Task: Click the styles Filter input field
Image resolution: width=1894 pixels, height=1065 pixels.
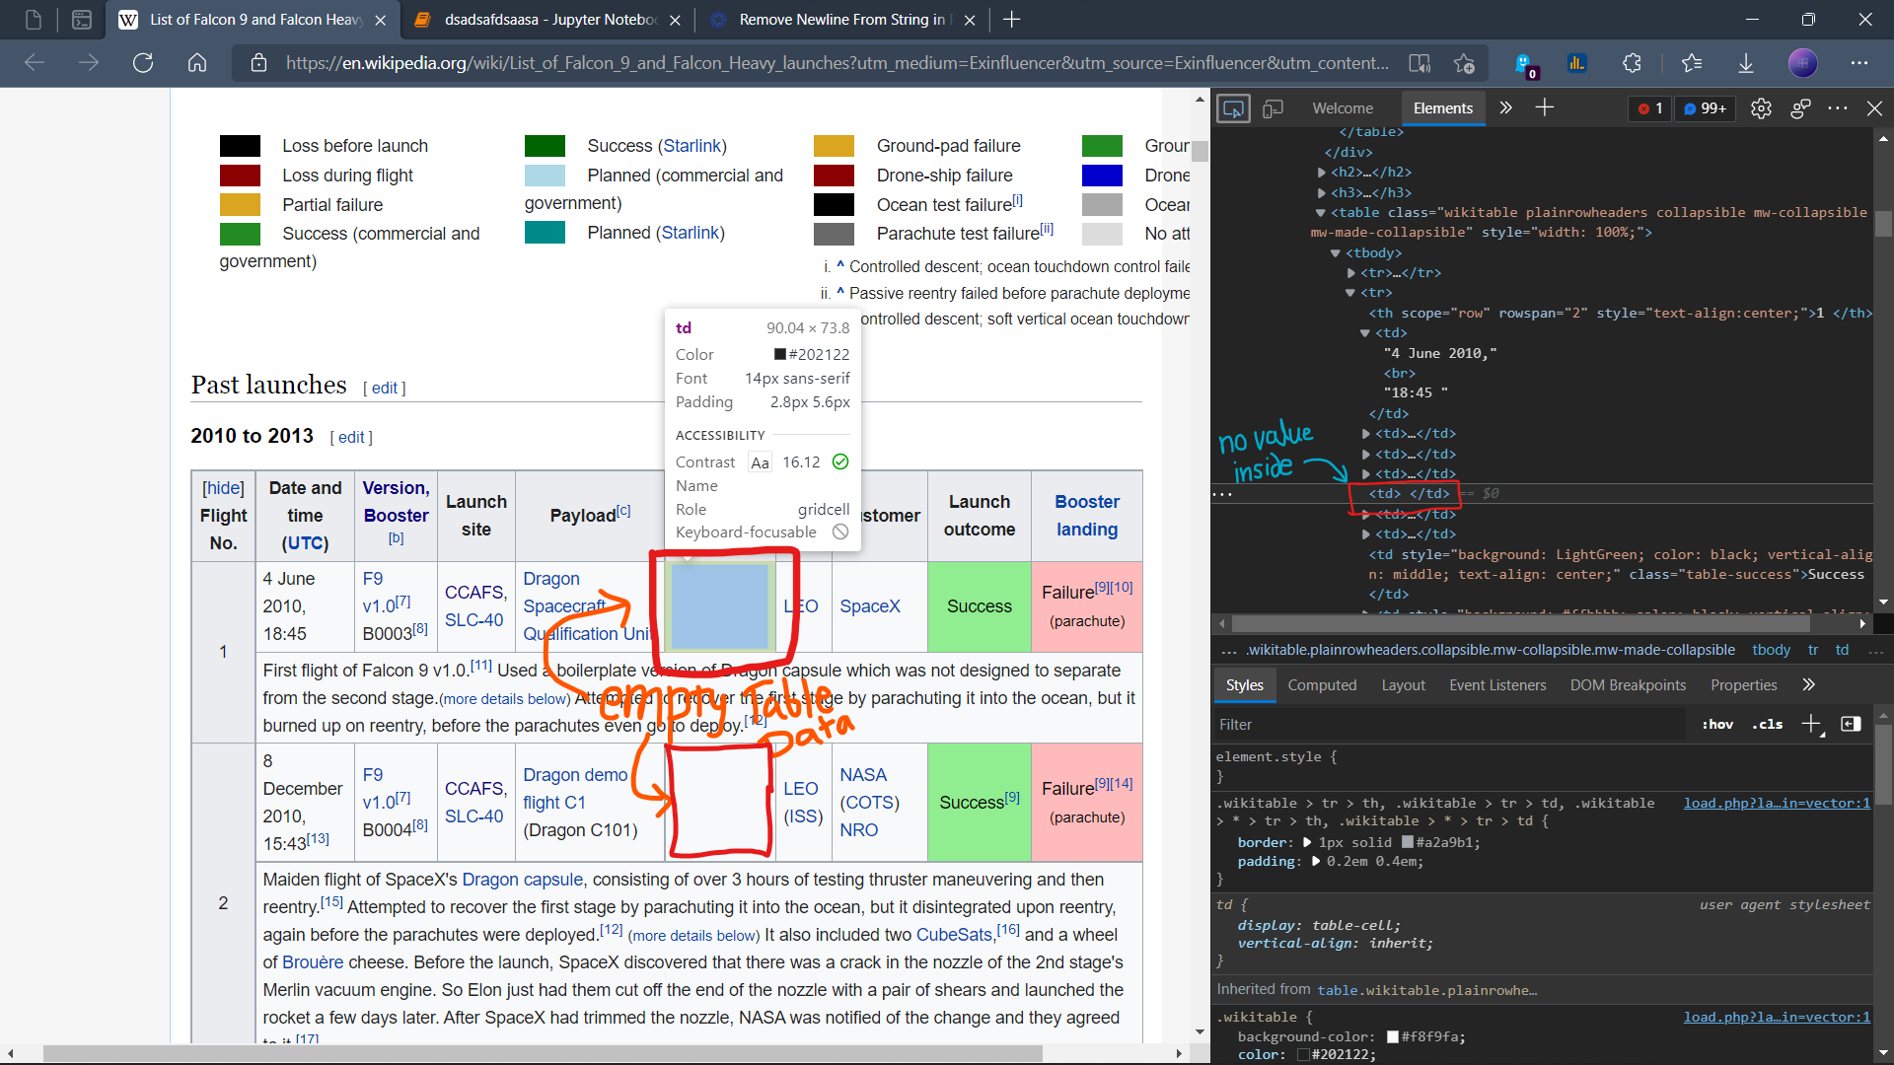Action: tap(1448, 725)
